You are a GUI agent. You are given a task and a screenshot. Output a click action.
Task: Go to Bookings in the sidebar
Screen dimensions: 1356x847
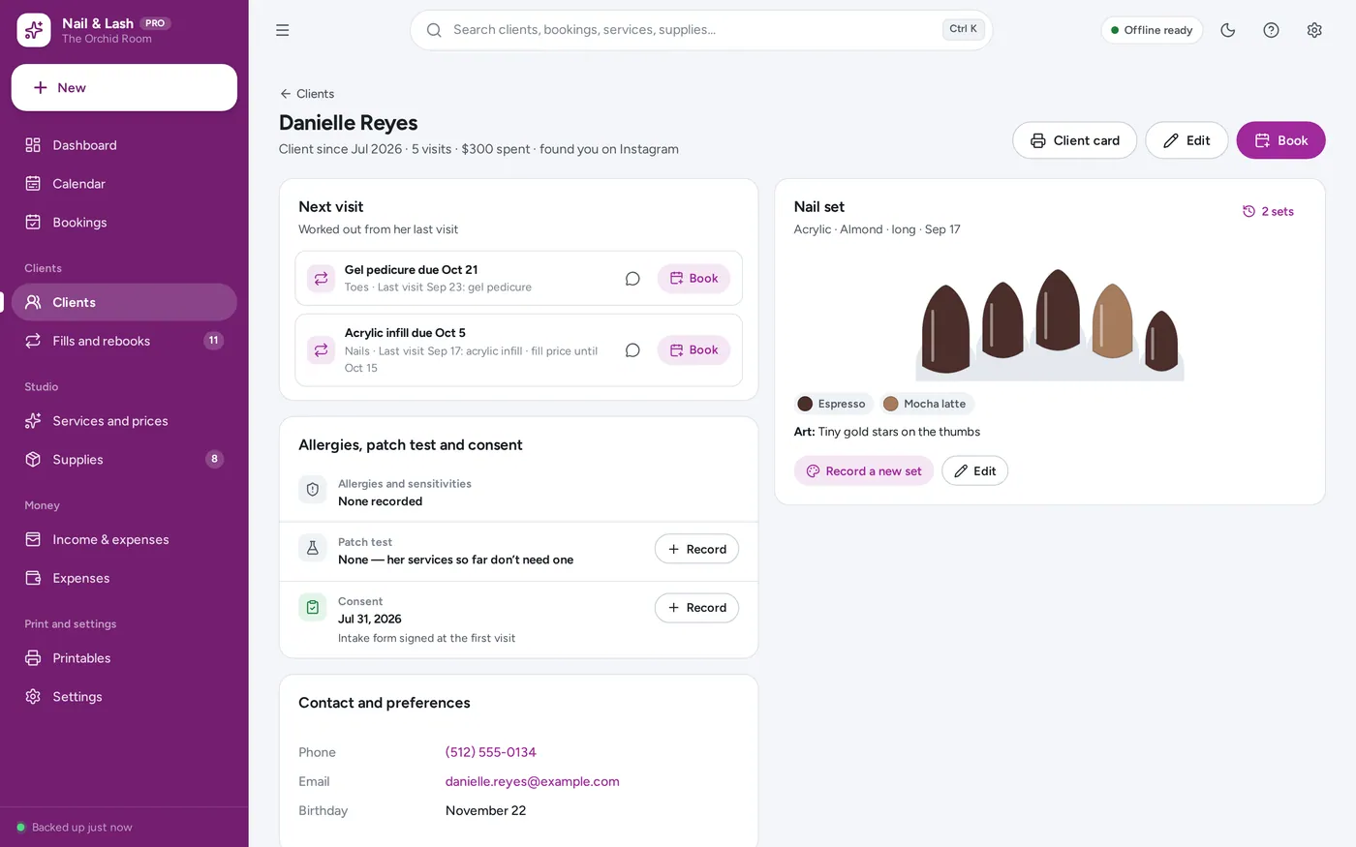124,223
